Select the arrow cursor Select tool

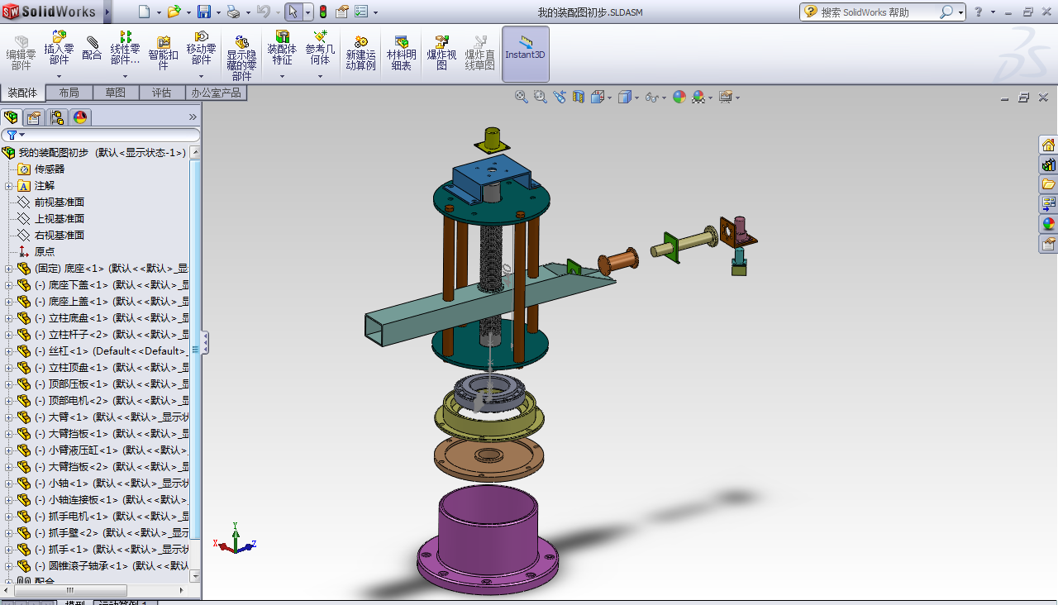293,12
